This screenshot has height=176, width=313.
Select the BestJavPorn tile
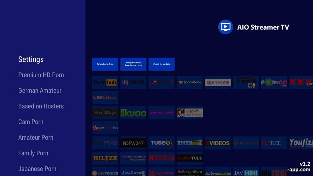click(x=190, y=172)
